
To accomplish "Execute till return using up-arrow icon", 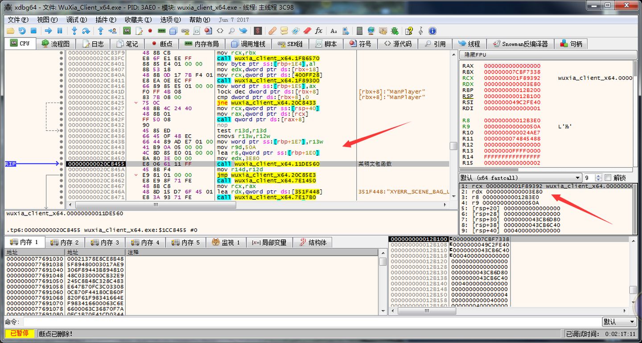I will (101, 31).
